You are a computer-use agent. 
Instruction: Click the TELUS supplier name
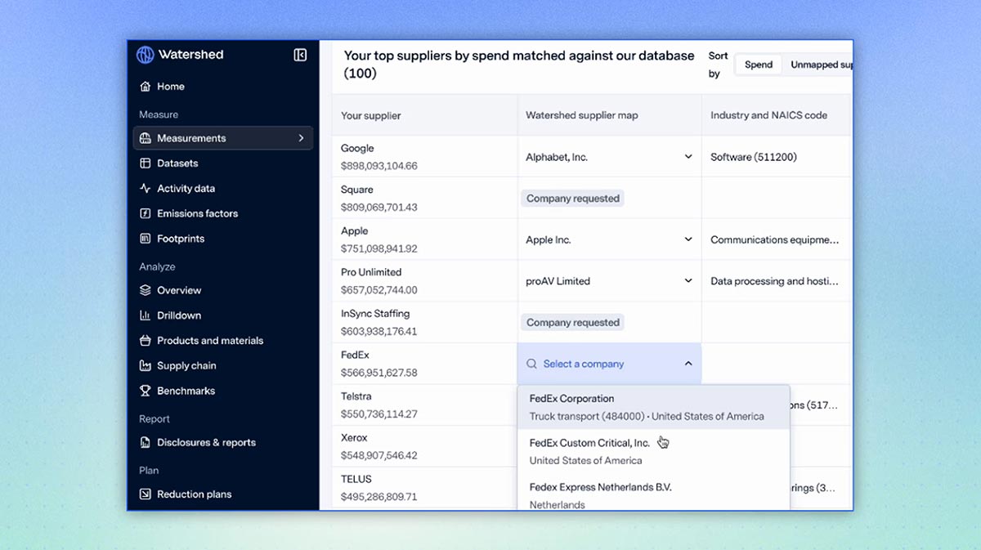[356, 479]
